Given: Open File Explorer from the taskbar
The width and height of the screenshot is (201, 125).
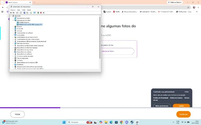Looking at the screenshot, I should 106,122.
